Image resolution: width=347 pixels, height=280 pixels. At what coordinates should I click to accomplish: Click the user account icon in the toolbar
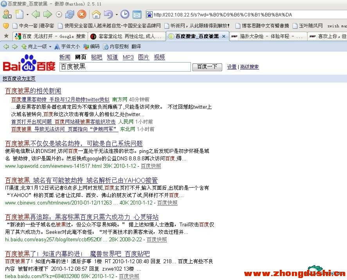7,14
